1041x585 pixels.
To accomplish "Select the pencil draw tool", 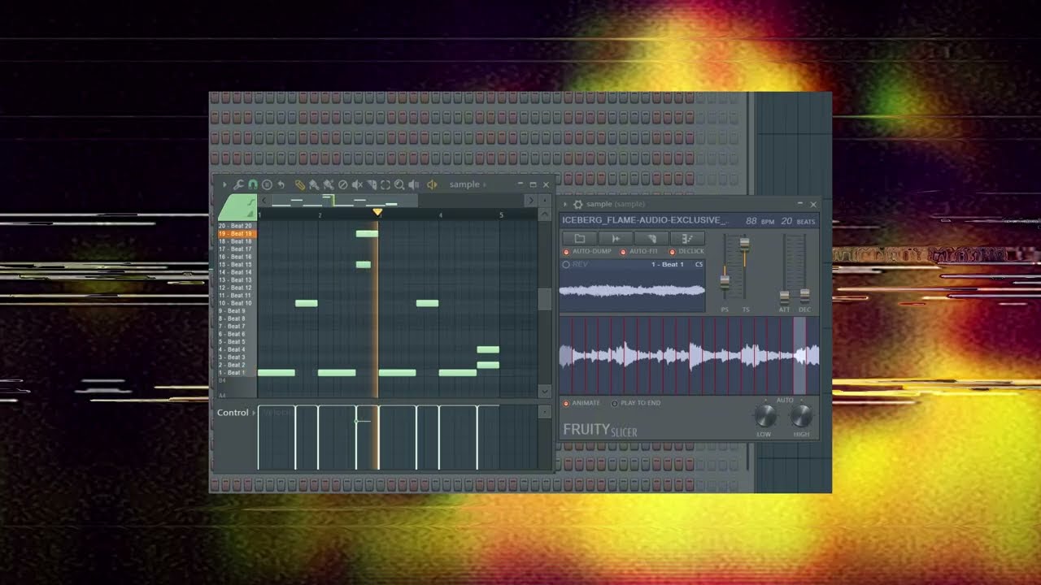I will [x=300, y=185].
